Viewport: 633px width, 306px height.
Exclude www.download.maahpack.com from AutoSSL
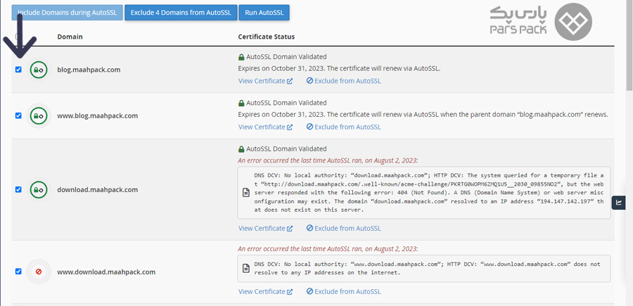coord(343,291)
